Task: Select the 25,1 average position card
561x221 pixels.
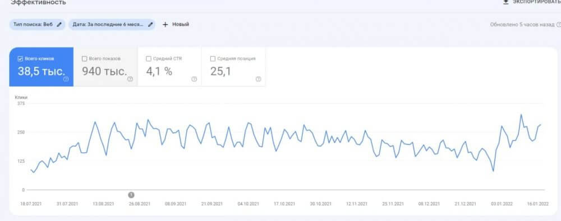Action: tap(233, 67)
